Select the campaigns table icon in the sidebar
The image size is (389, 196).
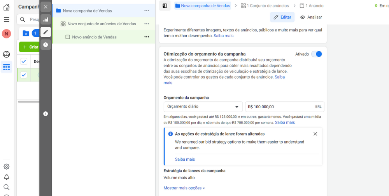(7, 67)
